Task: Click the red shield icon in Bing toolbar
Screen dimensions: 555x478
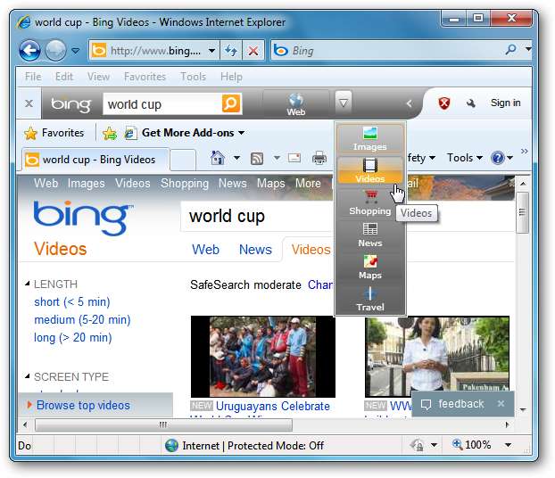Action: [444, 103]
